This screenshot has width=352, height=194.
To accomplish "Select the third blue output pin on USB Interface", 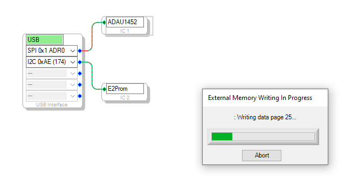I will click(80, 74).
